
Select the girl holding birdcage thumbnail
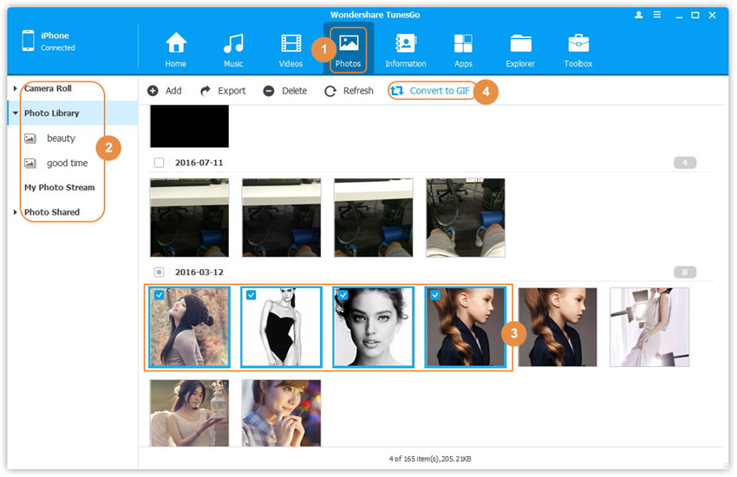click(x=189, y=413)
